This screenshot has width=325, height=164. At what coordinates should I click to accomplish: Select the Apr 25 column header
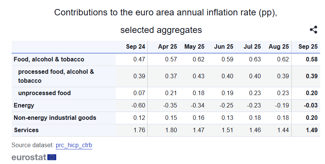168,47
